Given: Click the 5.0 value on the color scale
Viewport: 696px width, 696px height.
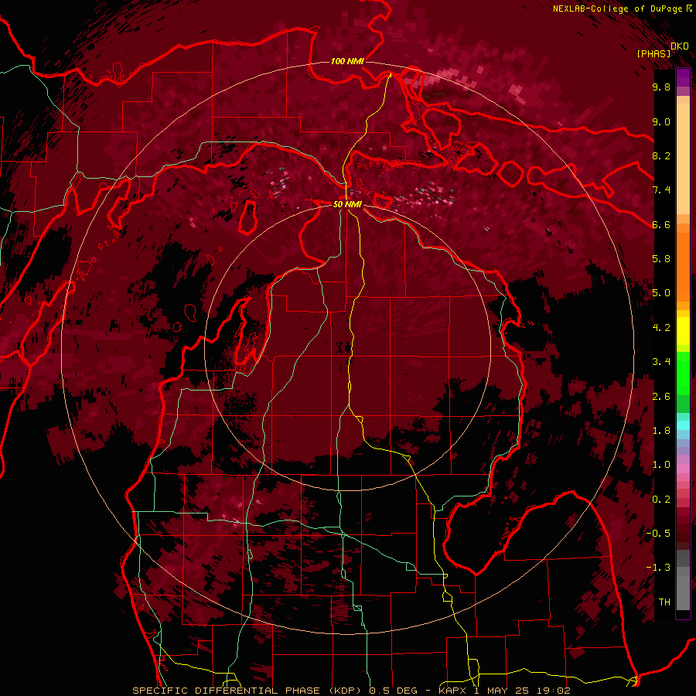Looking at the screenshot, I should [x=661, y=293].
